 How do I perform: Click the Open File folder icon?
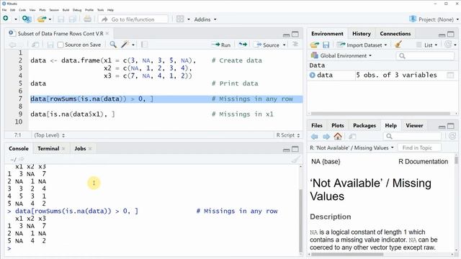point(42,19)
